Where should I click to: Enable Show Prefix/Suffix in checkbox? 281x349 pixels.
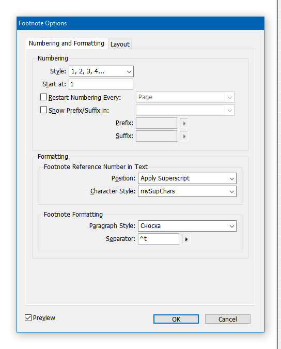coord(43,110)
